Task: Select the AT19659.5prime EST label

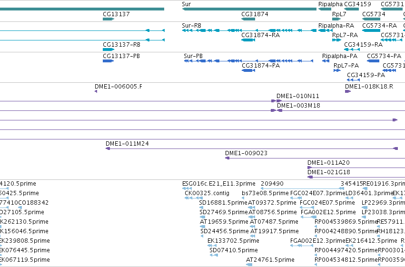Action: tap(224, 222)
